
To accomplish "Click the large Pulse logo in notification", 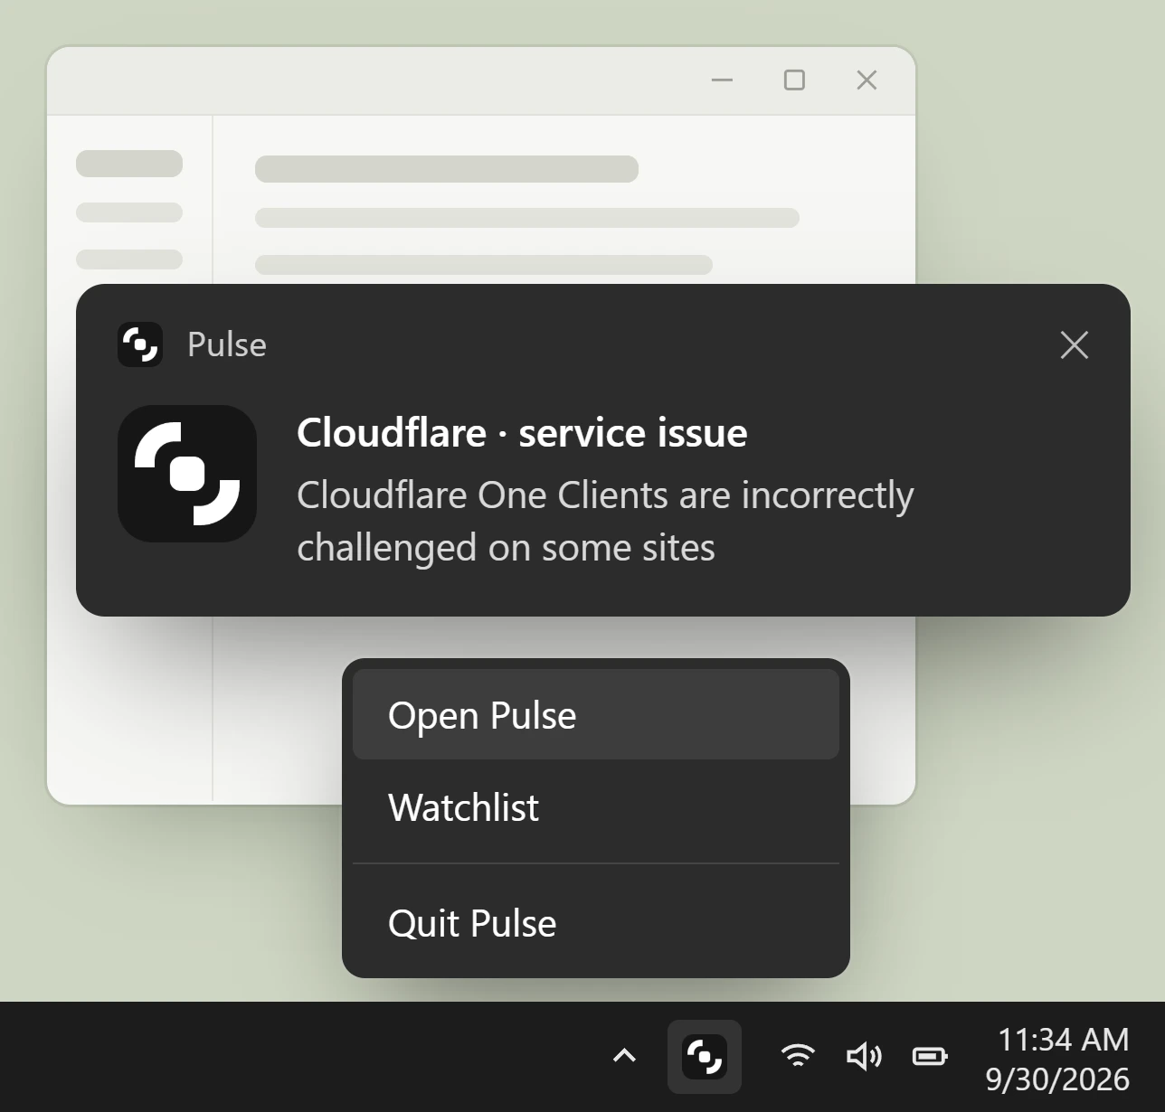I will [x=187, y=474].
